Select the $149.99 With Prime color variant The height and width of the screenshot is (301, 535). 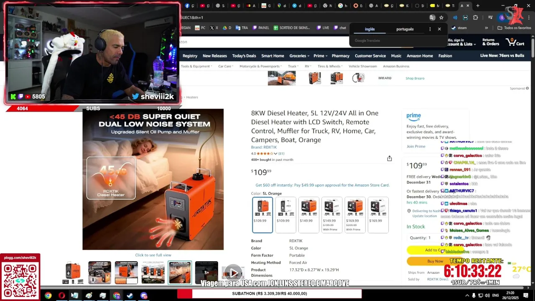click(331, 215)
